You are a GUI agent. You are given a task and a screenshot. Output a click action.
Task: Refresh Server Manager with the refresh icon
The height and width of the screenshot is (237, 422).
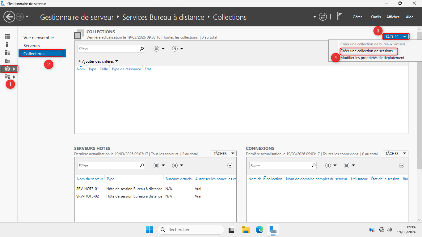pos(323,17)
